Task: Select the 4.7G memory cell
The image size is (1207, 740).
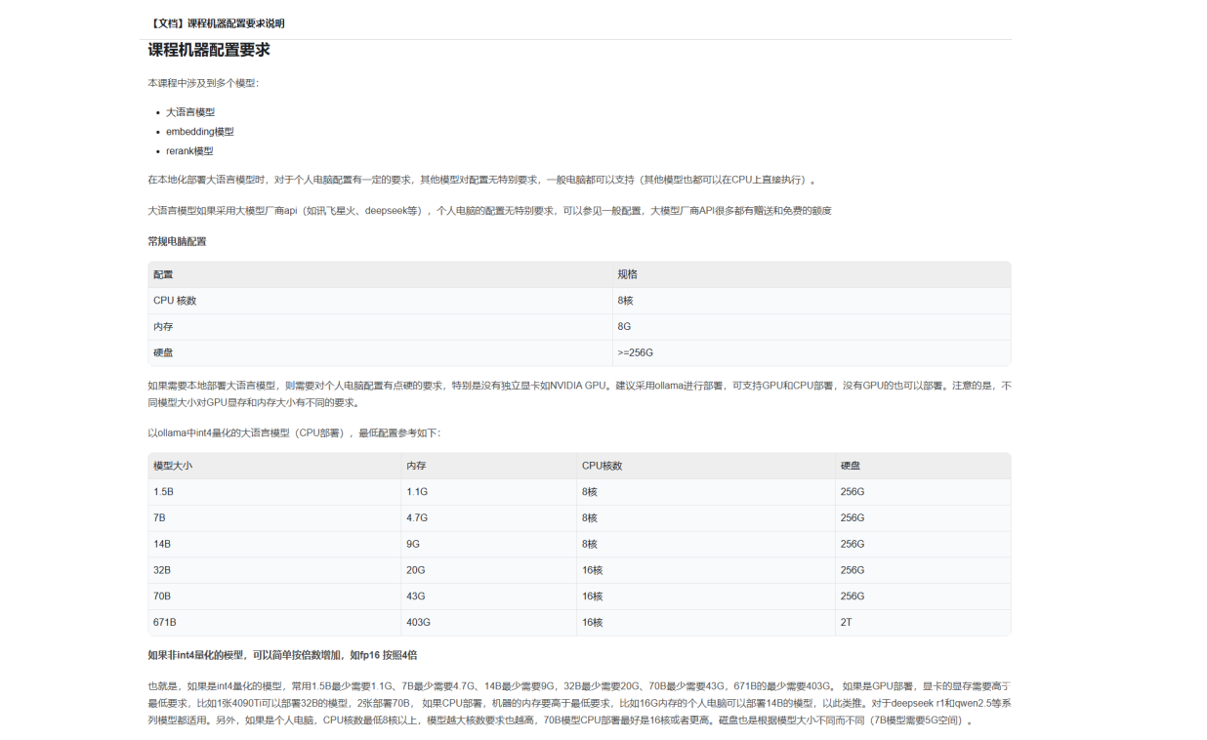Action: click(417, 518)
